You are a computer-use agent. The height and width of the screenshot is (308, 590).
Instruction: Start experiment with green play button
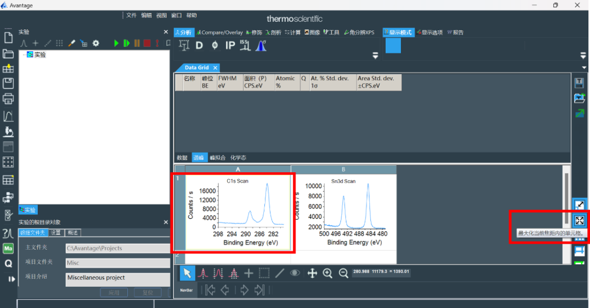point(116,43)
